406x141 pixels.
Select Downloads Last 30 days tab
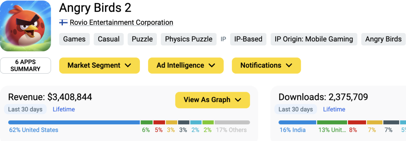click(296, 109)
